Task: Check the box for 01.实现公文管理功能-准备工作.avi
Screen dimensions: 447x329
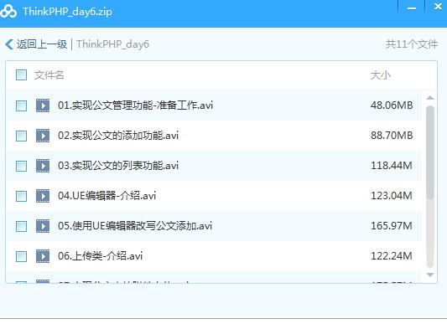Action: [x=21, y=105]
